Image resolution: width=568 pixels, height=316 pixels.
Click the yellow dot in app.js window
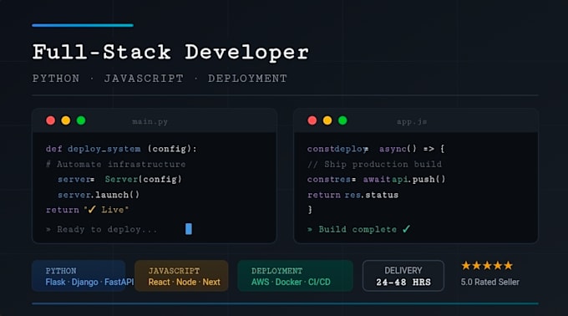click(327, 120)
